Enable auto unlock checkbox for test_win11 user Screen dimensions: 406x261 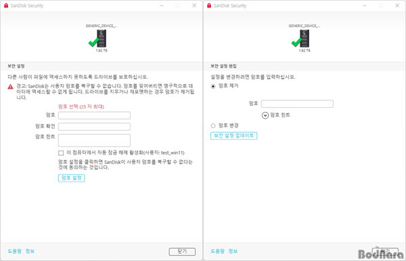pos(61,153)
